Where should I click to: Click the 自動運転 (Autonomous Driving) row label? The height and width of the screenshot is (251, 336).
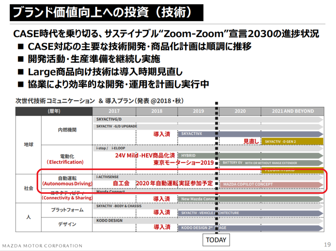[67, 181]
